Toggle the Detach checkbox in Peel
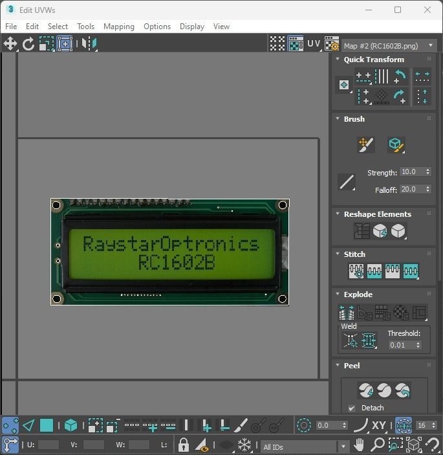Screen dimensions: 443x455 point(352,408)
